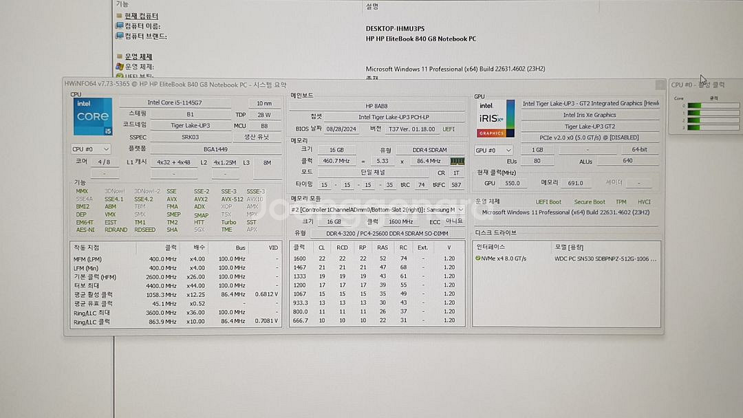Image resolution: width=743 pixels, height=418 pixels.
Task: Click the 460.7 MHz memory clock value
Action: click(x=336, y=161)
